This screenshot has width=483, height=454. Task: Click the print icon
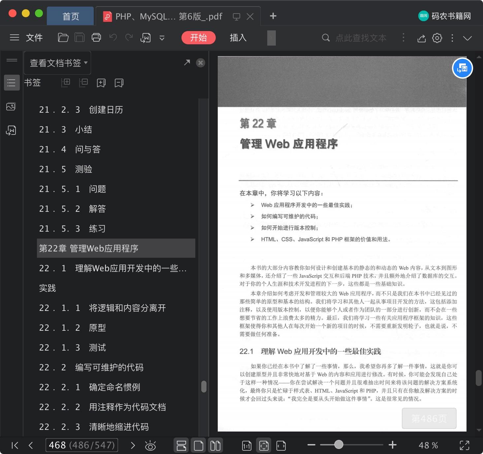96,38
